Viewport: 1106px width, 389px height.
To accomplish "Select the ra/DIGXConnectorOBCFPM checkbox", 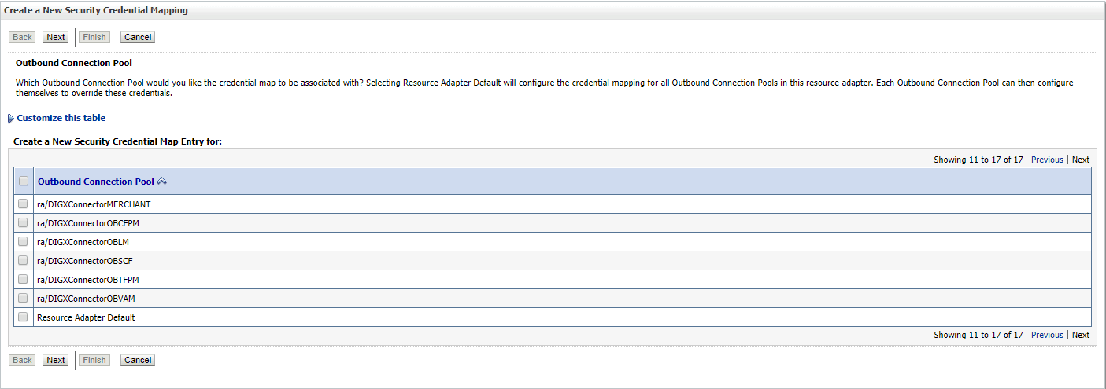I will (x=23, y=222).
